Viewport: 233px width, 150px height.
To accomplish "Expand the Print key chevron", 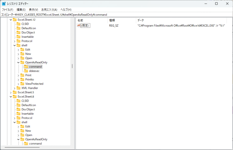I will tap(18, 75).
